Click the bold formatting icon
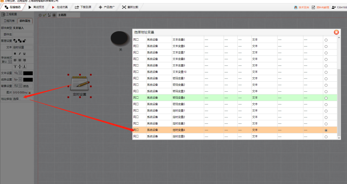This screenshot has width=347, height=184. pyautogui.click(x=14, y=54)
